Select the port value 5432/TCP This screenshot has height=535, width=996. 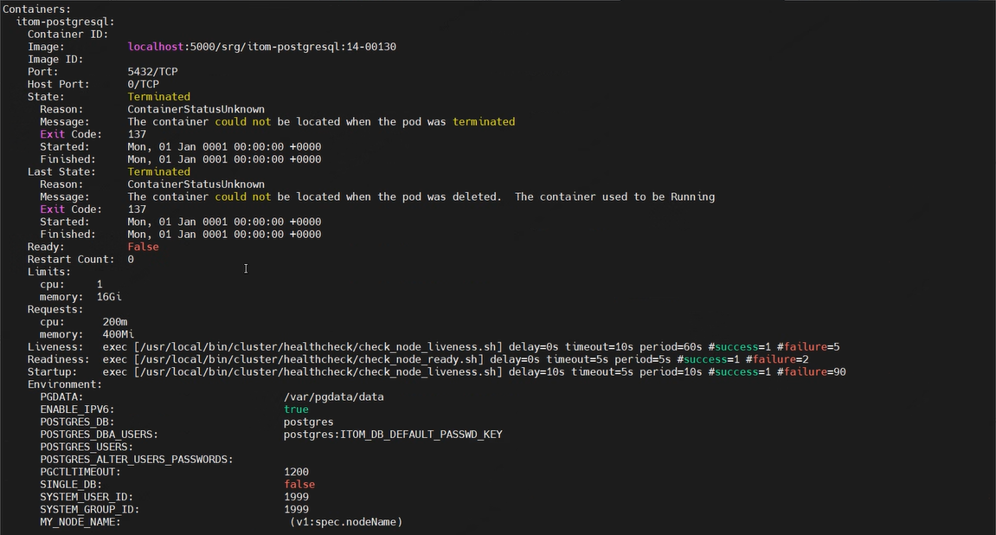point(152,72)
